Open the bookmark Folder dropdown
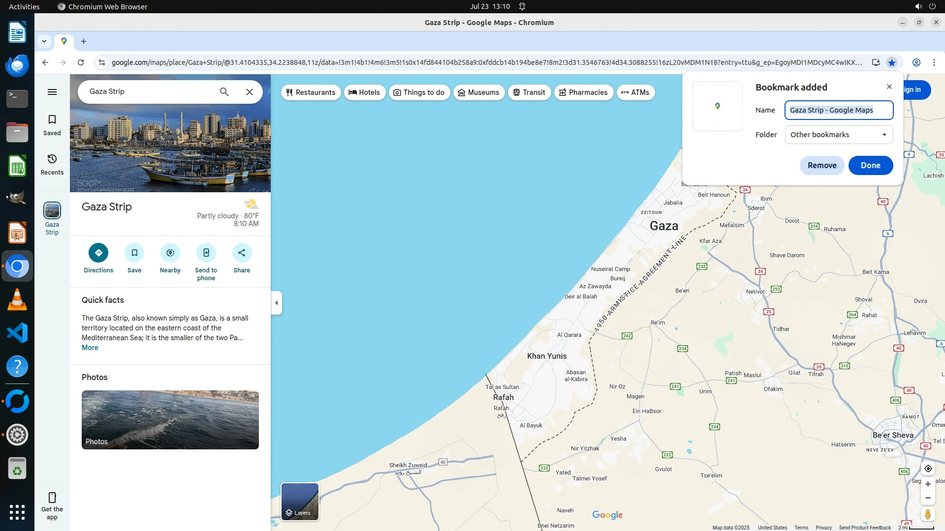945x531 pixels. pos(839,135)
